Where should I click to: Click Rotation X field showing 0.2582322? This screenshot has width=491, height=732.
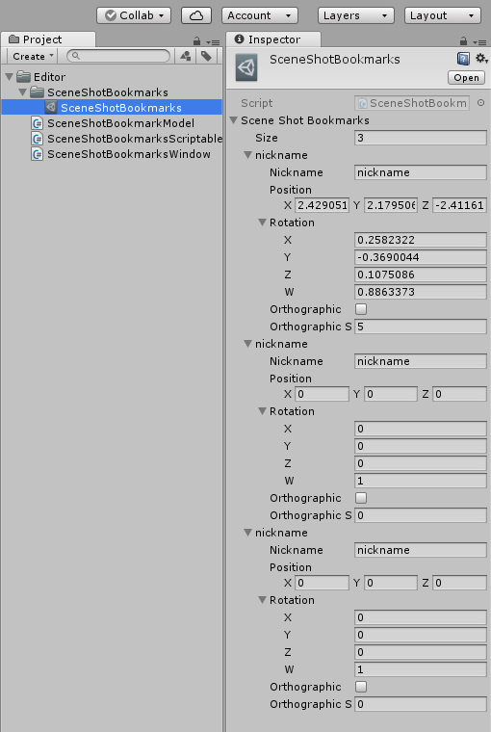[x=420, y=240]
